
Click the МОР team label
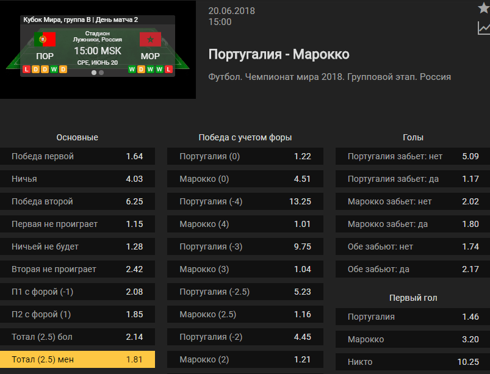click(150, 56)
